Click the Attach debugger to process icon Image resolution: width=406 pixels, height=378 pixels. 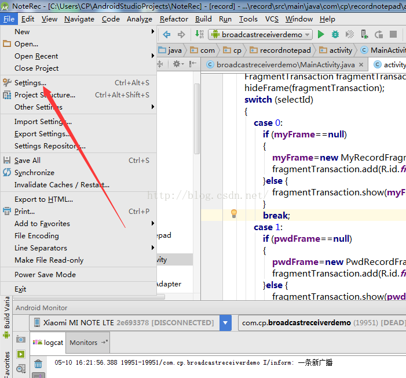pyautogui.click(x=364, y=35)
